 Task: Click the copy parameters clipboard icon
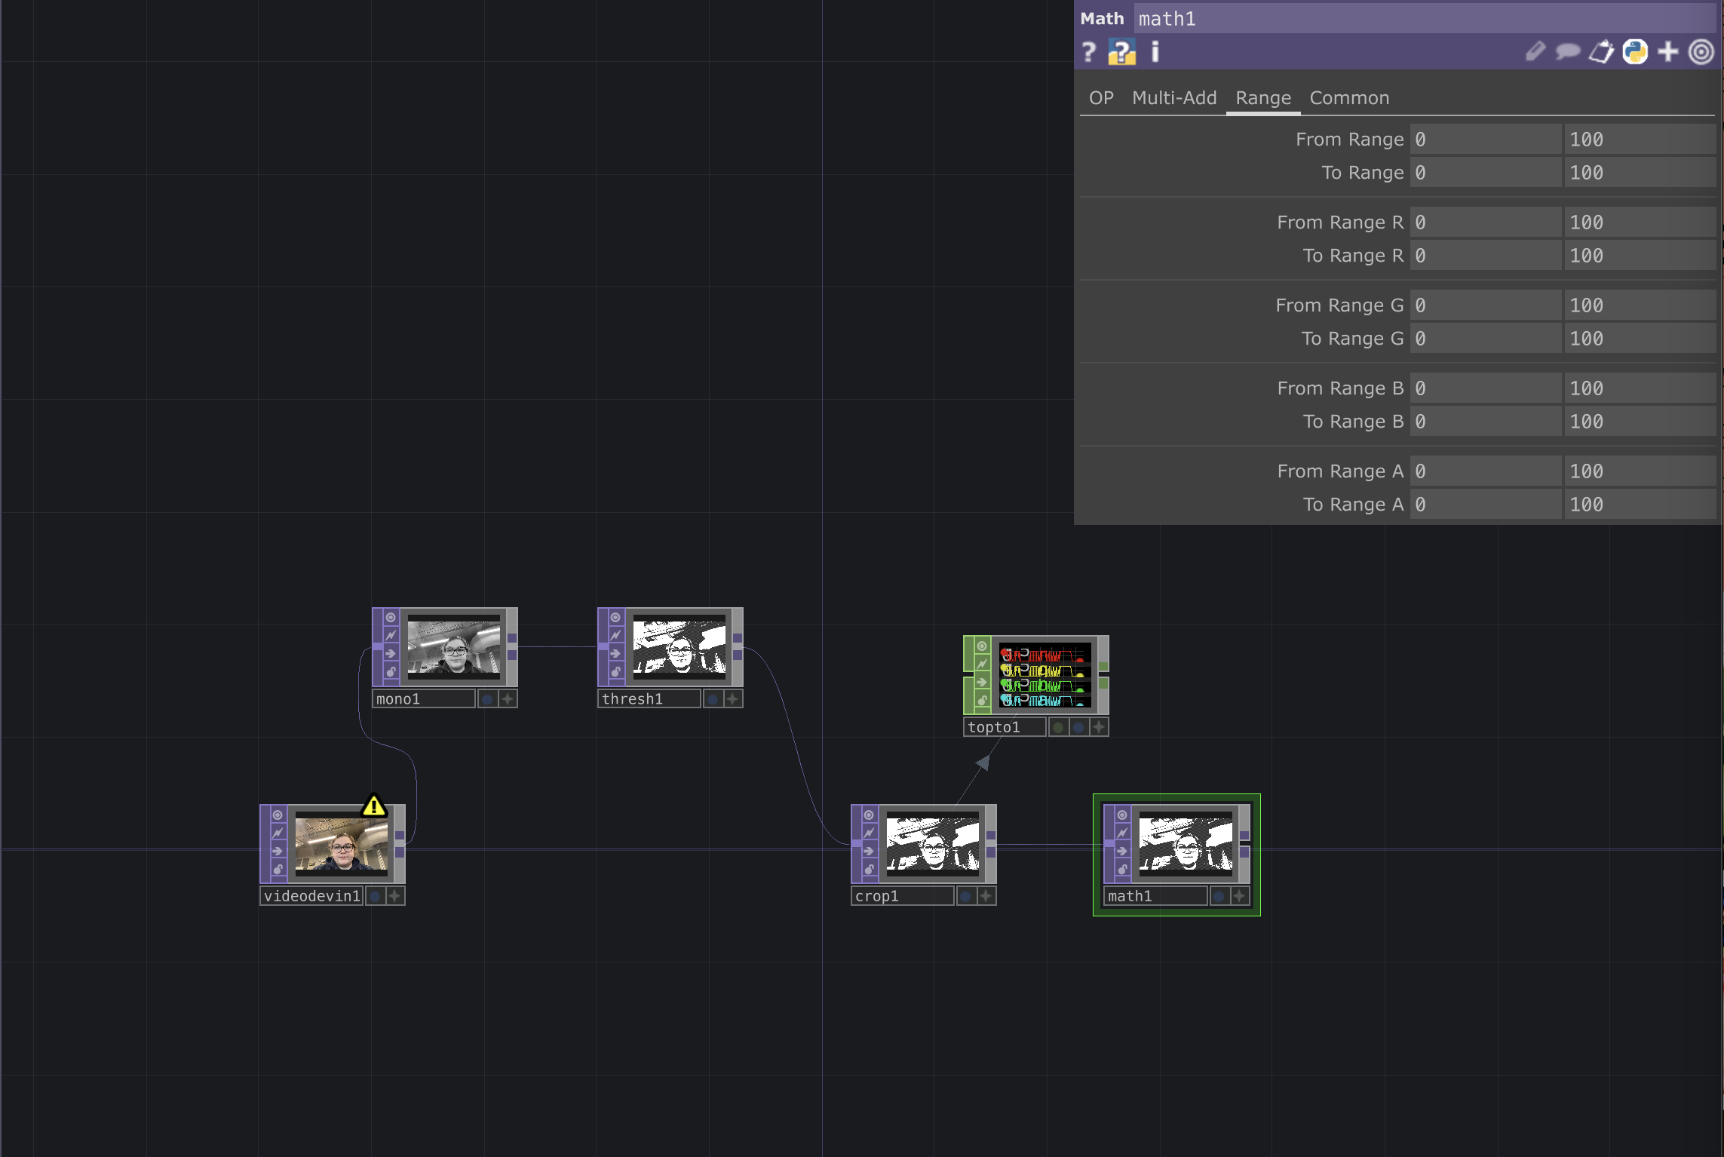click(x=1602, y=53)
